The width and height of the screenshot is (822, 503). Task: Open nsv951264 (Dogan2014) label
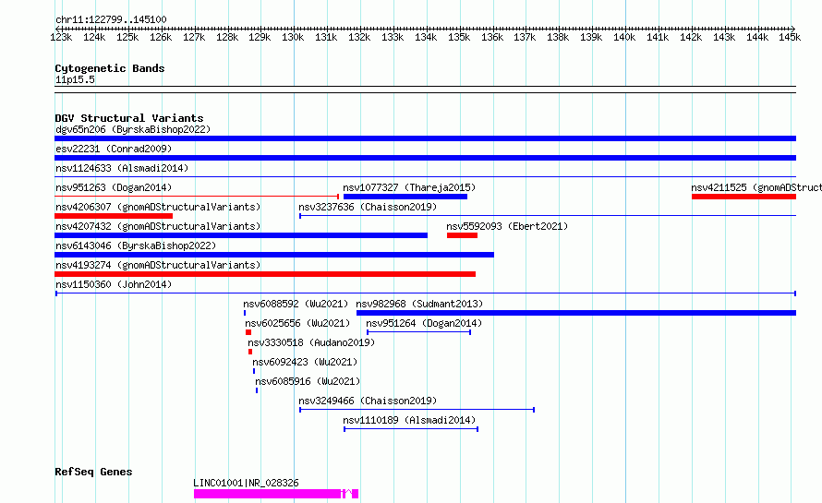tap(424, 323)
